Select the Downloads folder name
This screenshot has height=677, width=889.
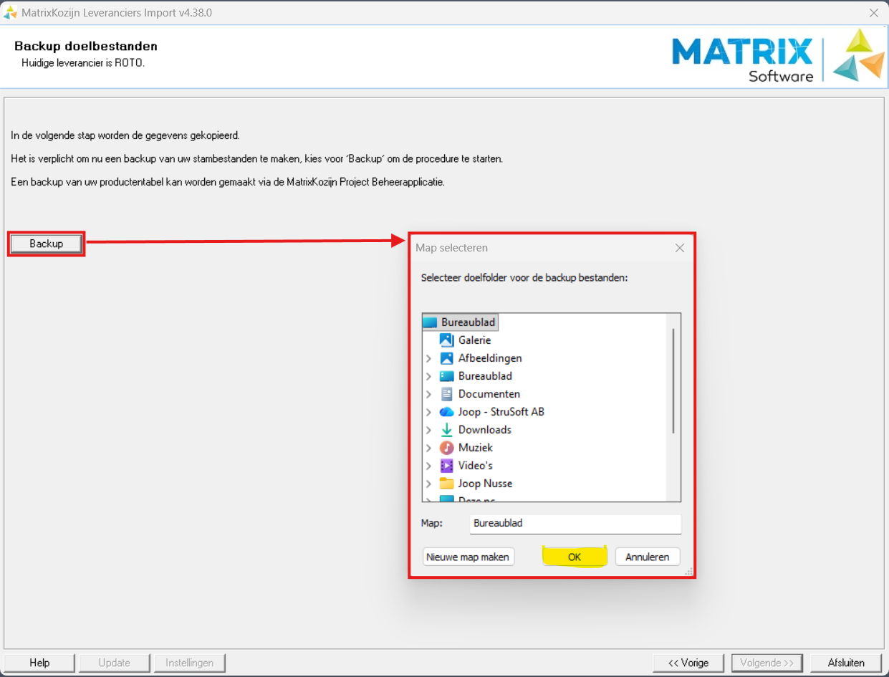(x=485, y=430)
